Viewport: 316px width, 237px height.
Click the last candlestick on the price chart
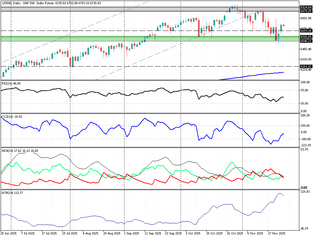tap(284, 25)
